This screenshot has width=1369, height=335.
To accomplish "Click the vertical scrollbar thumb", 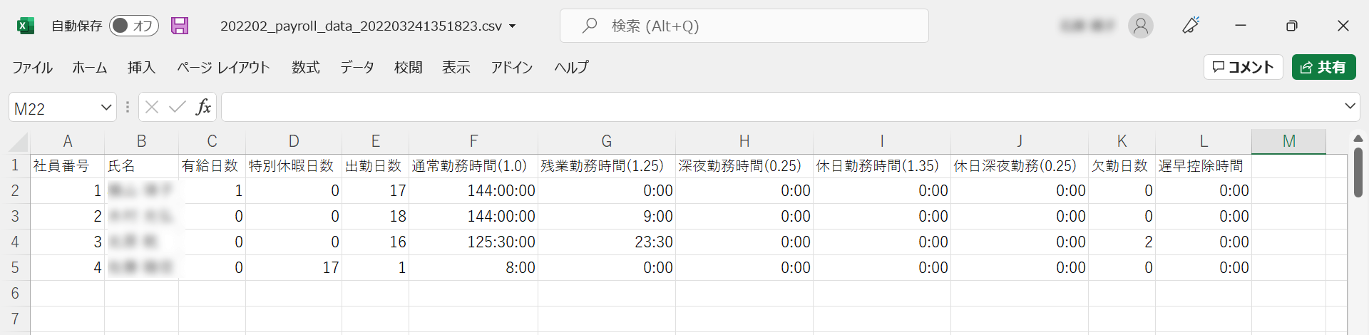I will [x=1358, y=171].
